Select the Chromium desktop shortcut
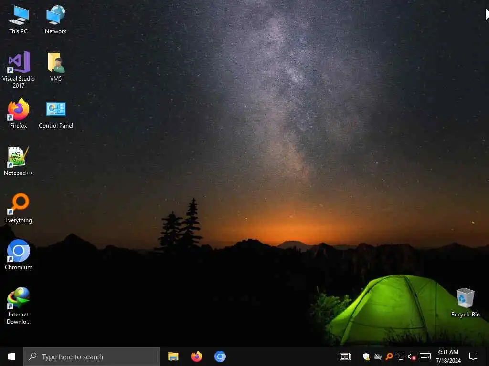489x366 pixels. tap(19, 255)
